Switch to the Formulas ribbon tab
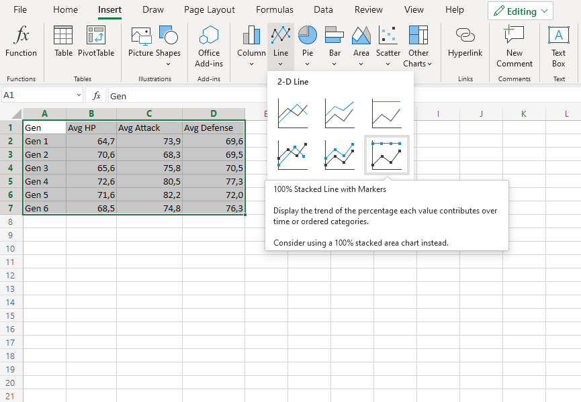The width and height of the screenshot is (581, 402). point(274,10)
